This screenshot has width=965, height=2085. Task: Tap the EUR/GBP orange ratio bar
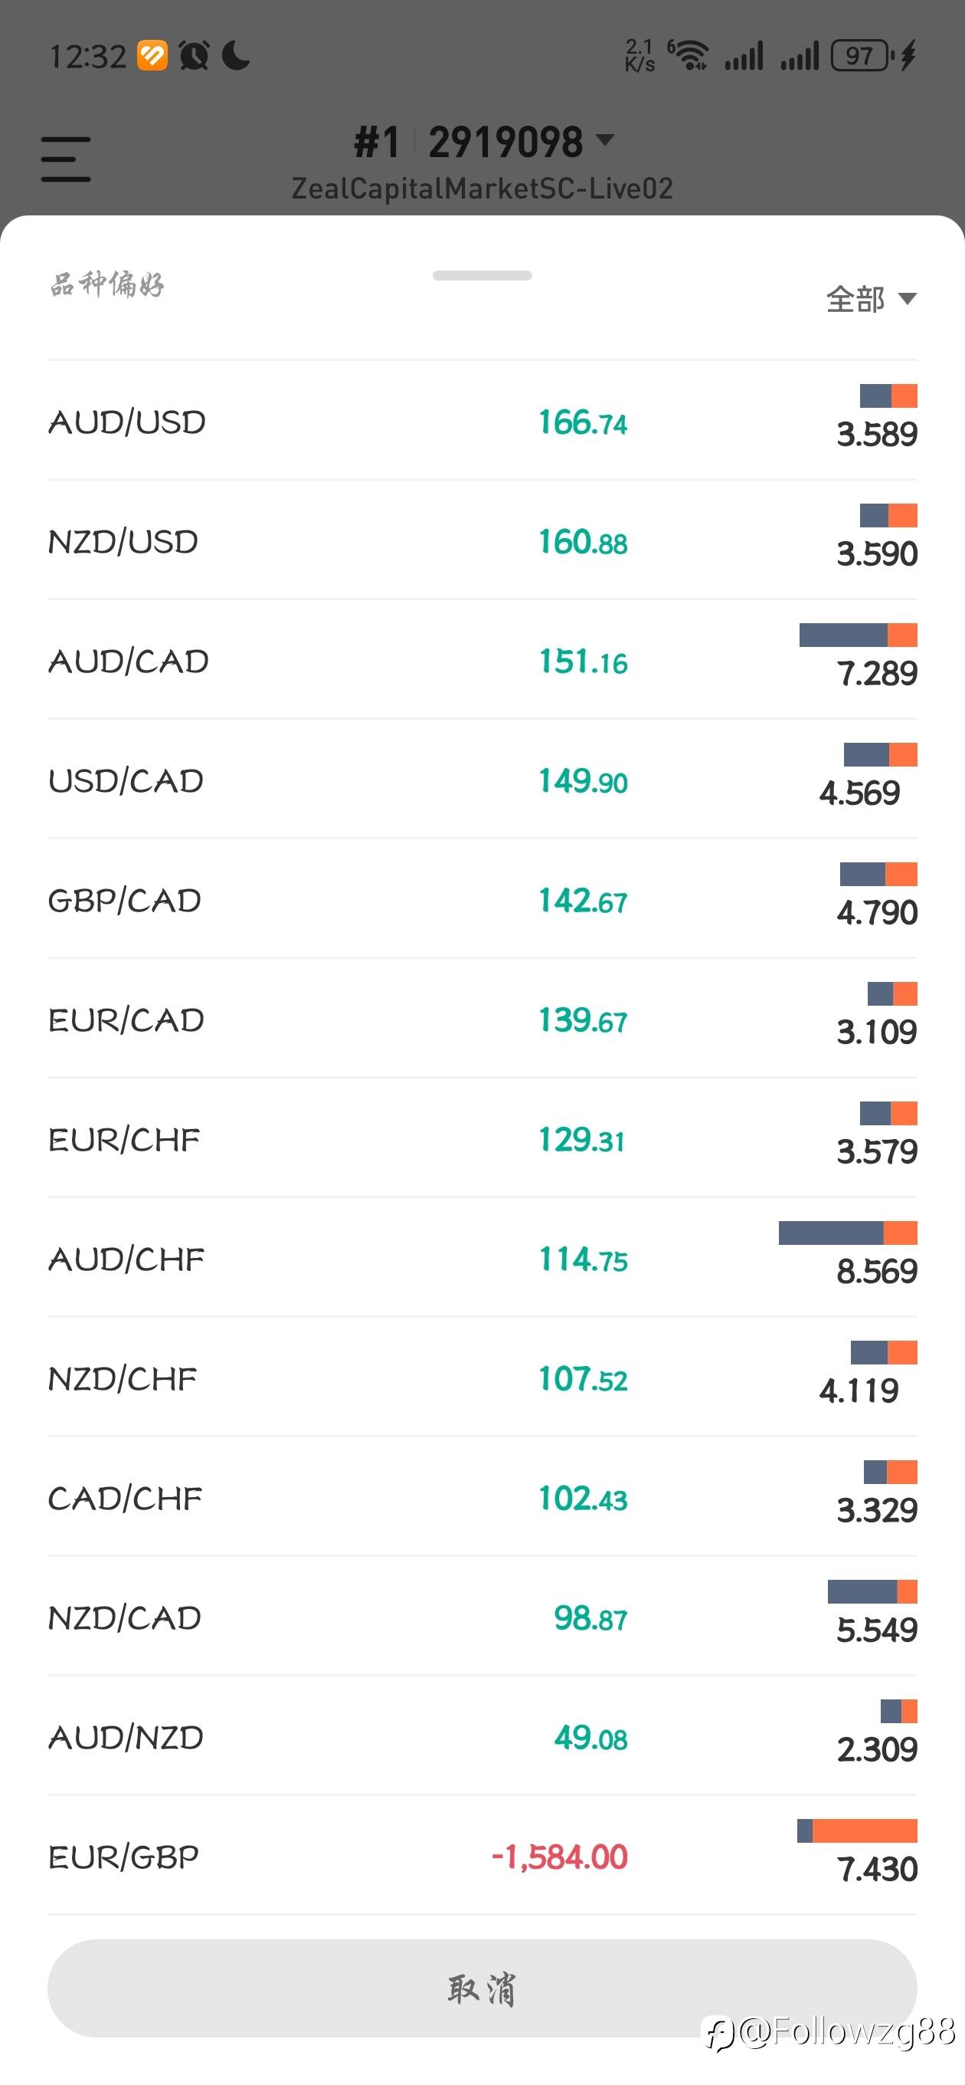tap(864, 1831)
